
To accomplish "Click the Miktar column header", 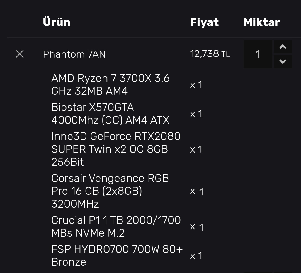I will click(x=261, y=22).
